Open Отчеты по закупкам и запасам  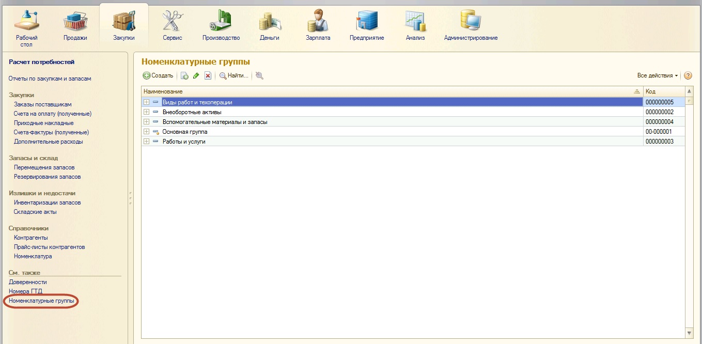coord(50,79)
